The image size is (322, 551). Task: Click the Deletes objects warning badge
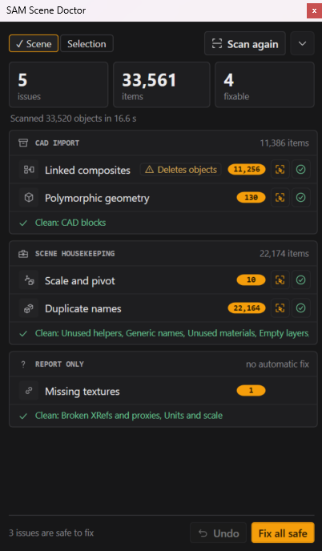click(181, 170)
